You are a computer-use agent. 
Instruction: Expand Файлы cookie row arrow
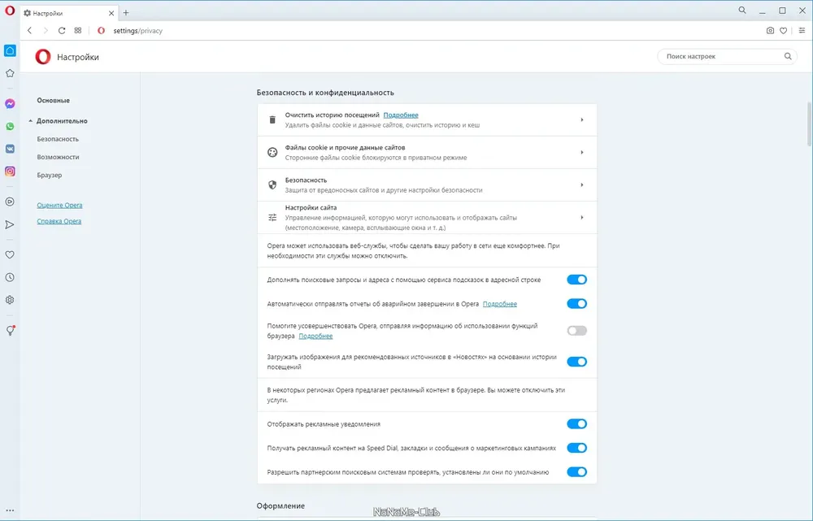click(582, 153)
